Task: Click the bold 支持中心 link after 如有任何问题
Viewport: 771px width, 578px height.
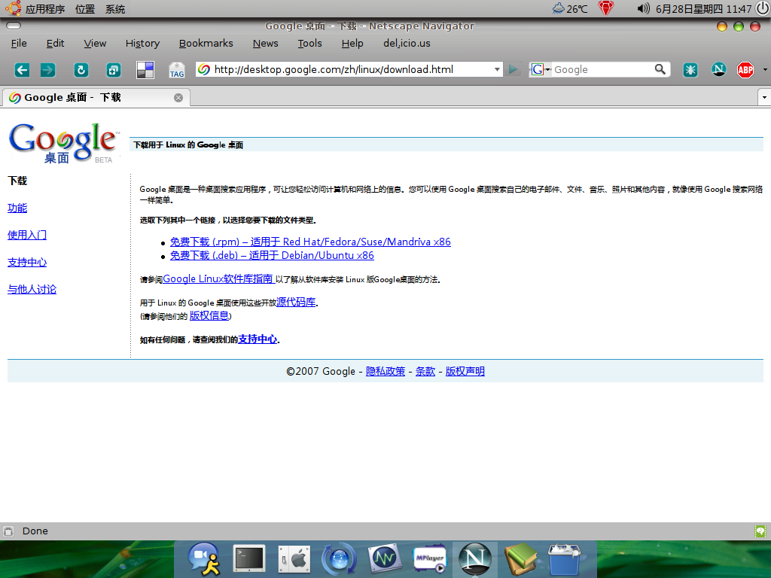Action: (258, 339)
